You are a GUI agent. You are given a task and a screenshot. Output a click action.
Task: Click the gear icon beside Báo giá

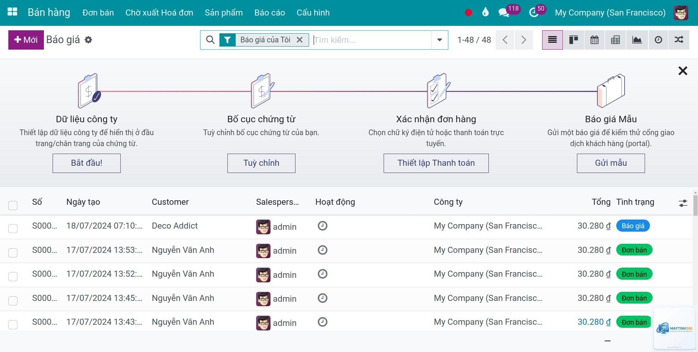click(88, 40)
